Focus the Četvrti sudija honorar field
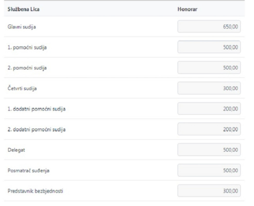This screenshot has width=254, height=206. pyautogui.click(x=209, y=88)
